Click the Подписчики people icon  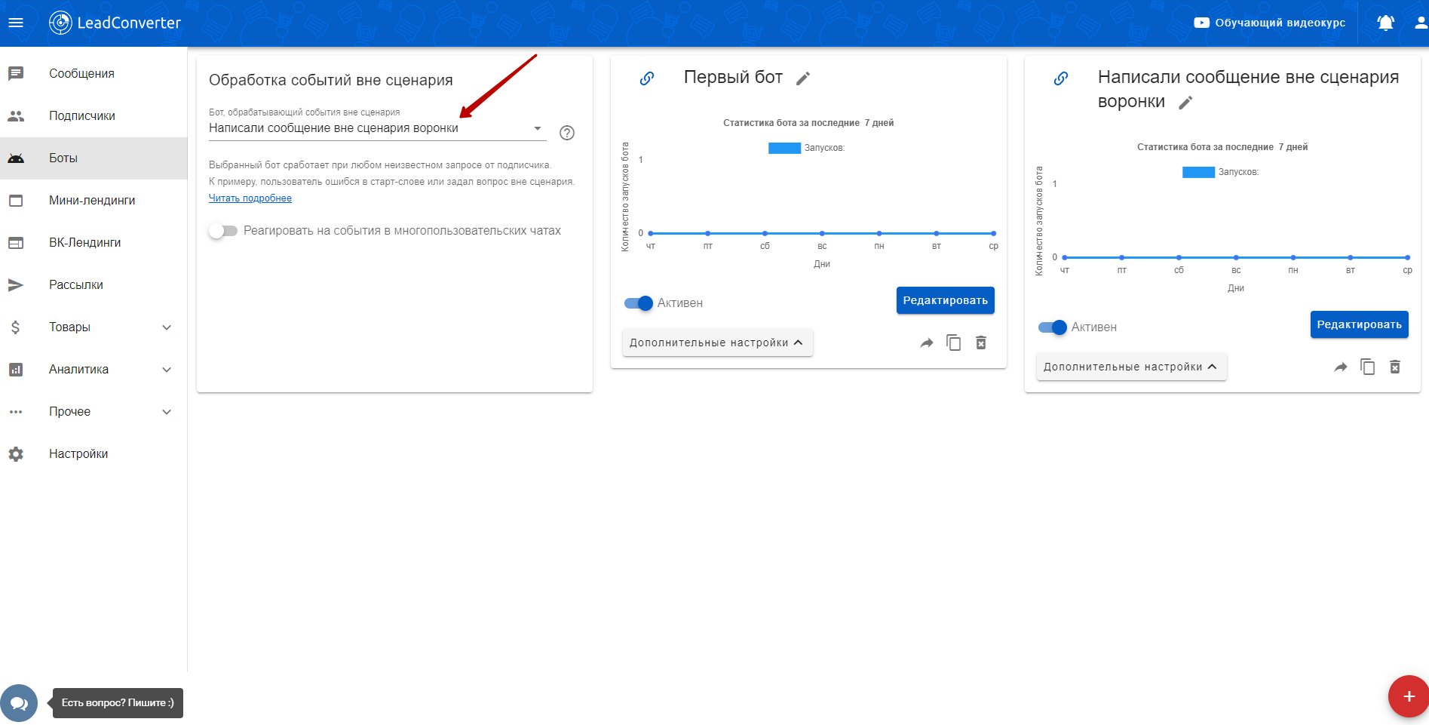tap(16, 116)
